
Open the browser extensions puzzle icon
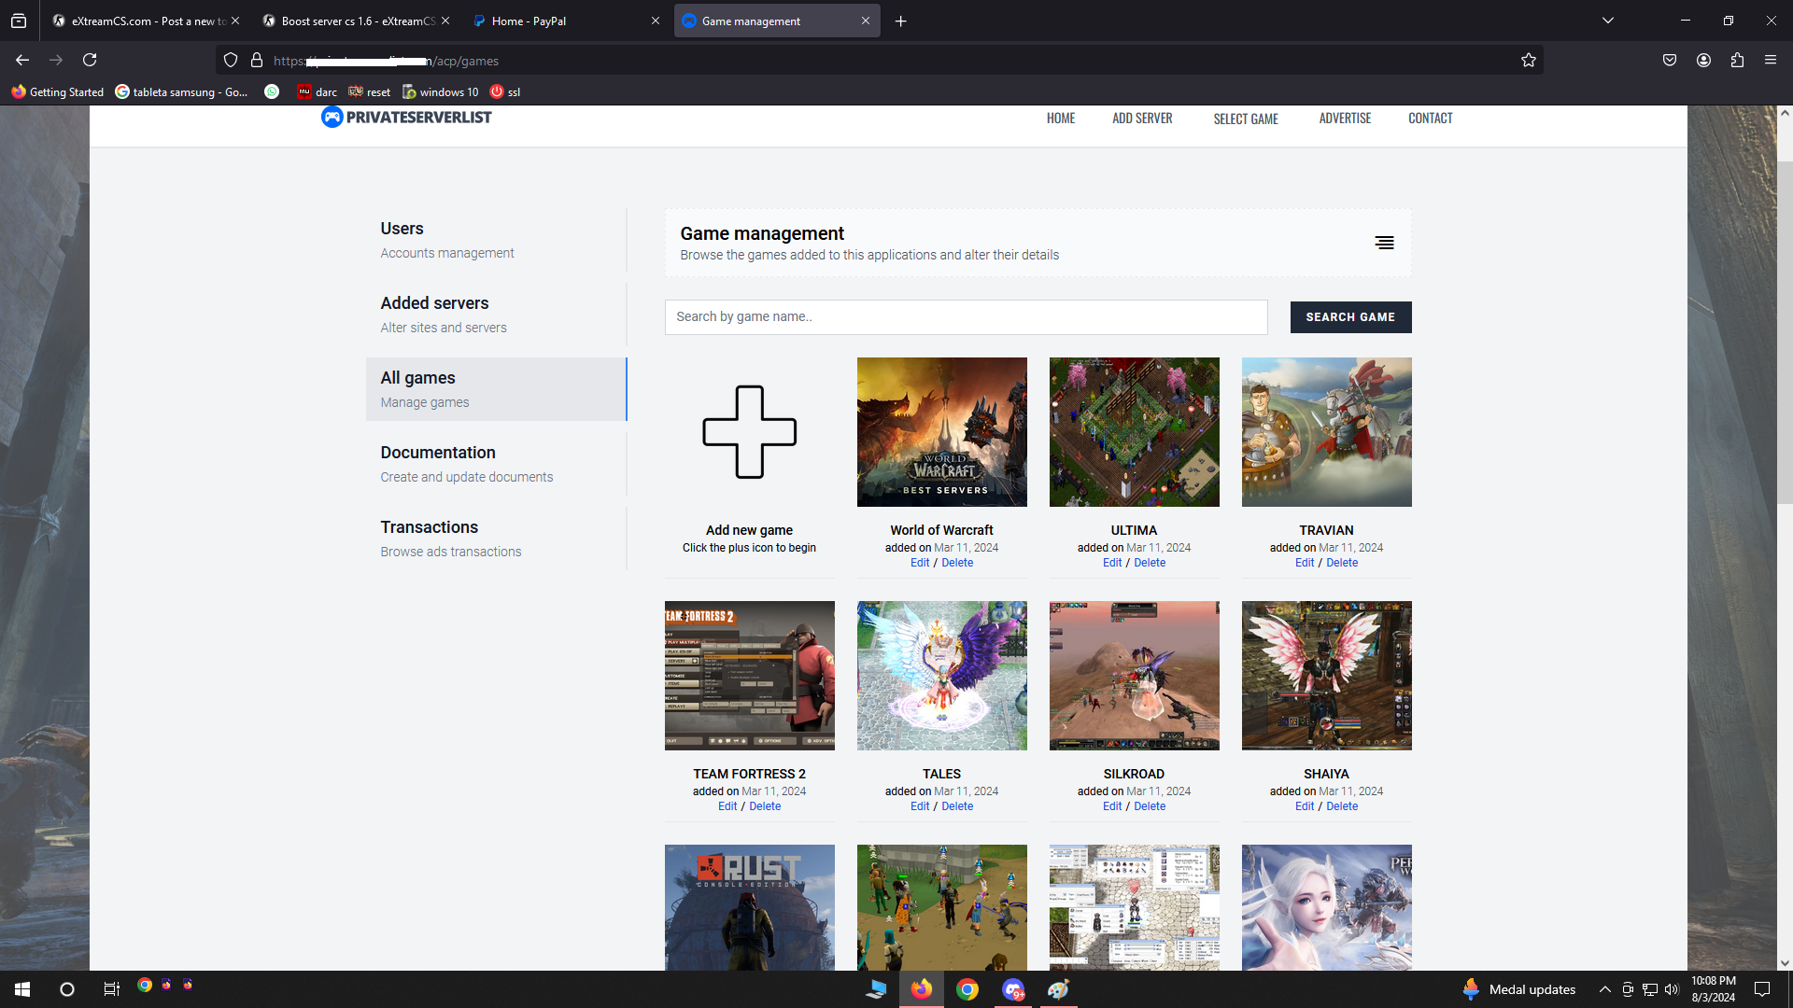pos(1737,61)
